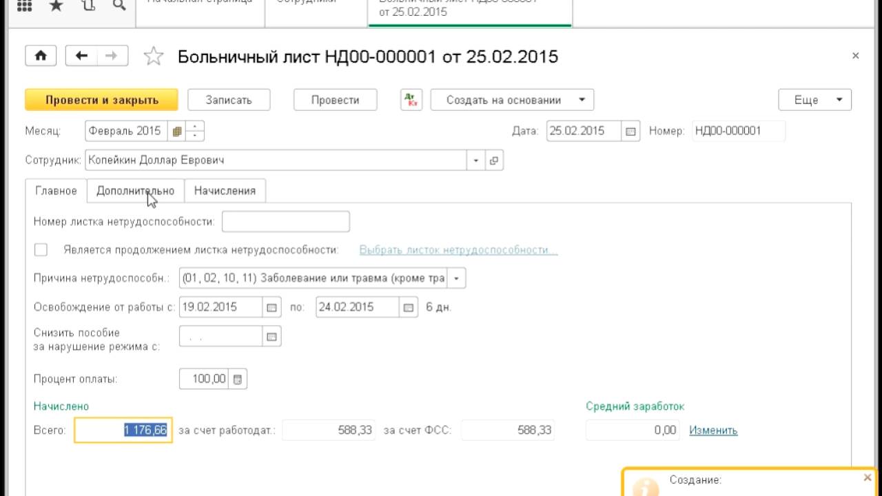Open the Копейкин employee card button
The width and height of the screenshot is (882, 496).
(x=494, y=161)
